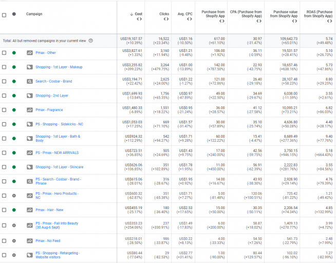The image size is (336, 263).
Task: Open the Search - Cosbar - Brand campaign
Action: tap(54, 81)
